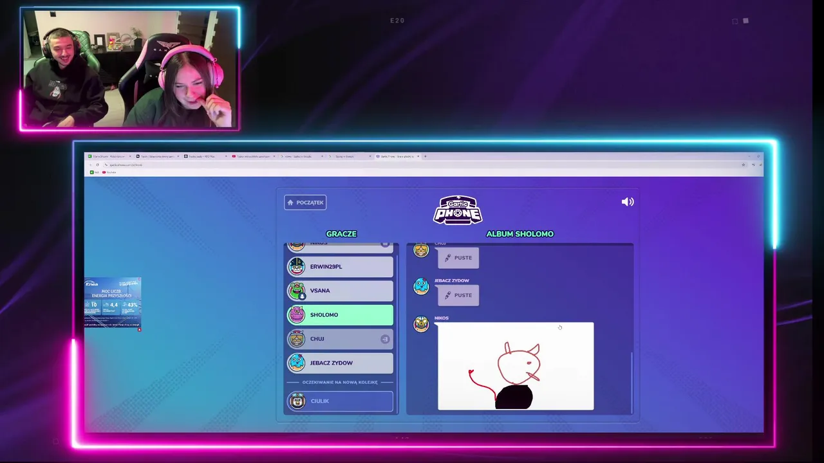
Task: Click CIULIK's aviator avatar
Action: [x=297, y=401]
